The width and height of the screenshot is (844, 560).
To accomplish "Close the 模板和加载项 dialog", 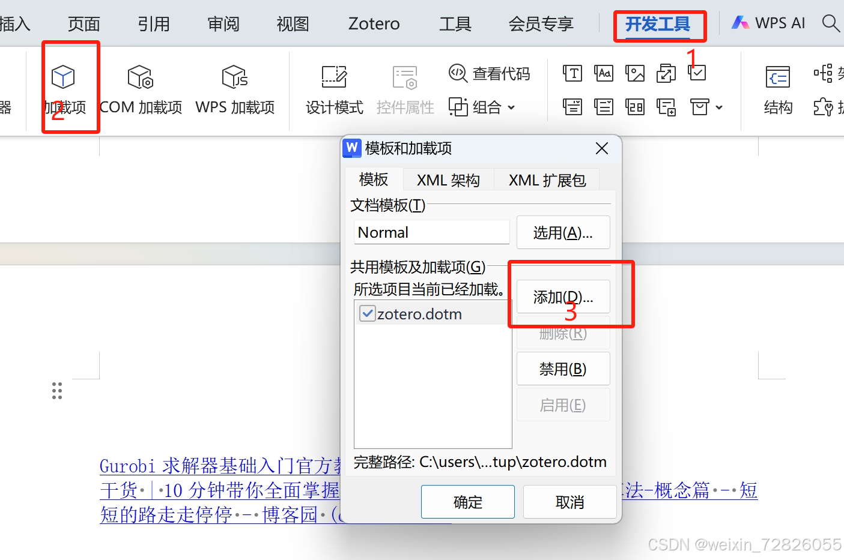I will point(602,148).
